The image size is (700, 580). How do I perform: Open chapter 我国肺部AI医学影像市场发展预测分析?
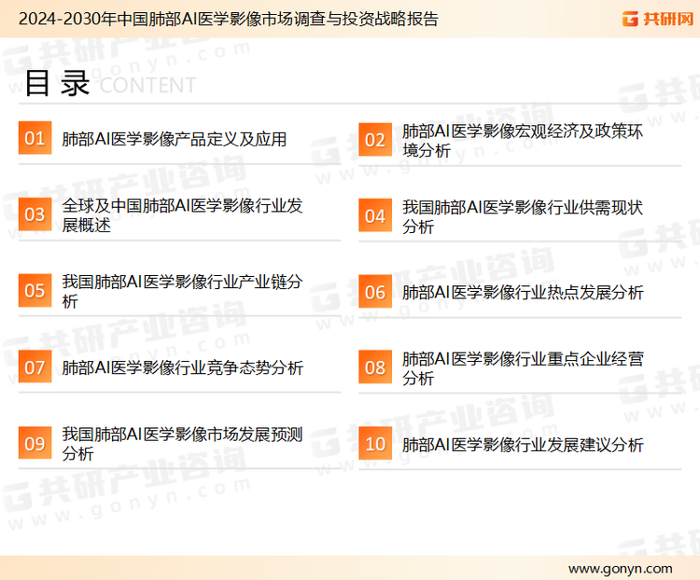182,444
